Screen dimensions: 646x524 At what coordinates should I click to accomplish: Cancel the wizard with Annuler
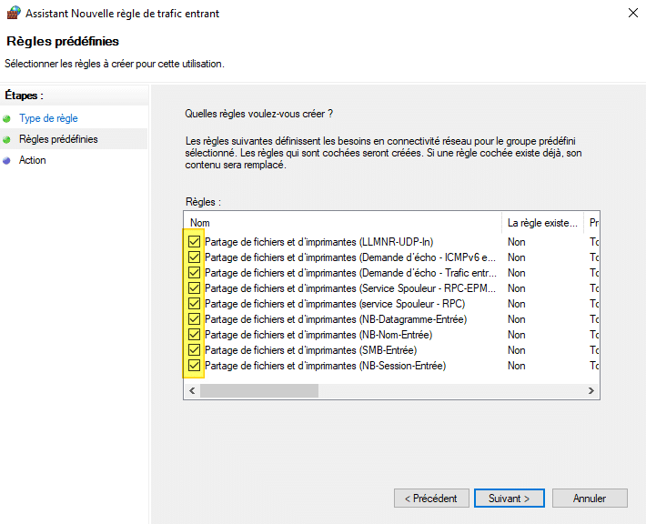point(590,499)
